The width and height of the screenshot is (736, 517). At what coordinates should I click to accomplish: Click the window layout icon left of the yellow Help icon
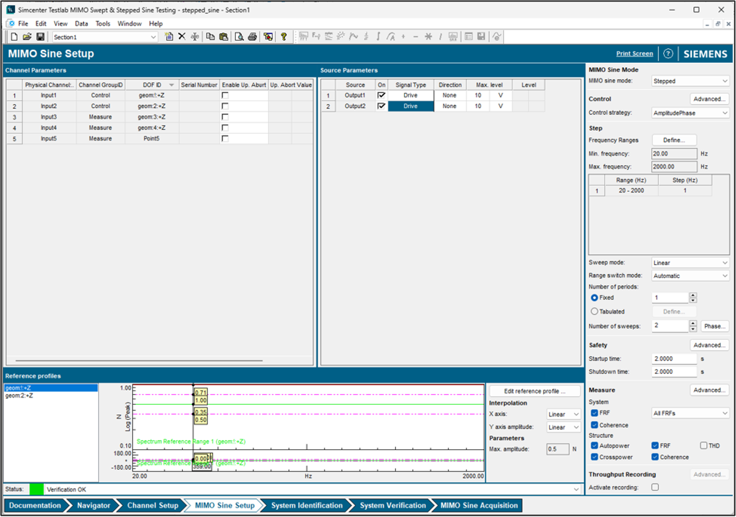[x=268, y=37]
